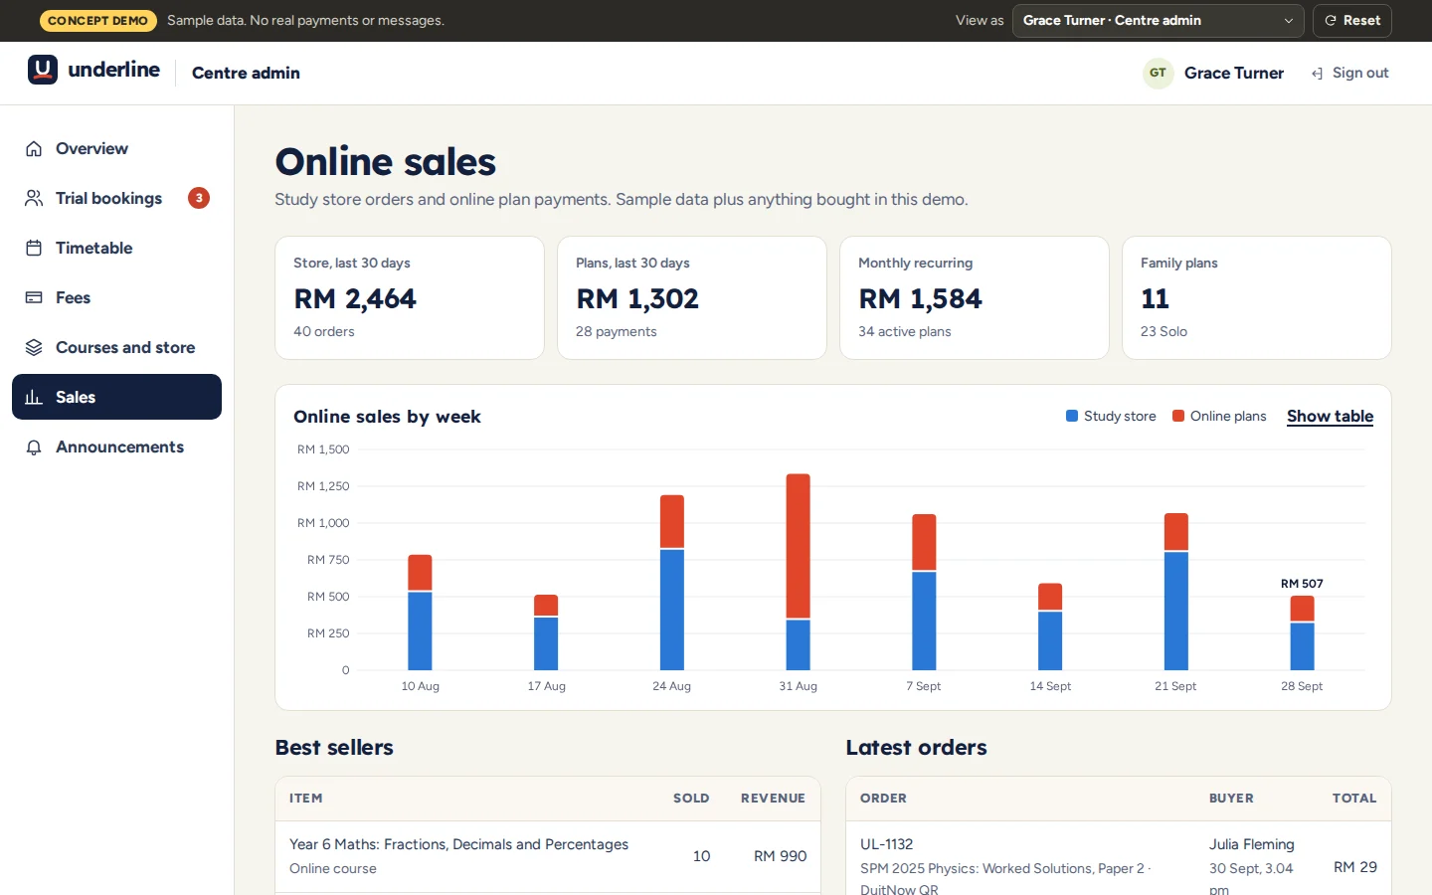Image resolution: width=1432 pixels, height=895 pixels.
Task: Click the 31 Aug chart bar
Action: (x=798, y=572)
